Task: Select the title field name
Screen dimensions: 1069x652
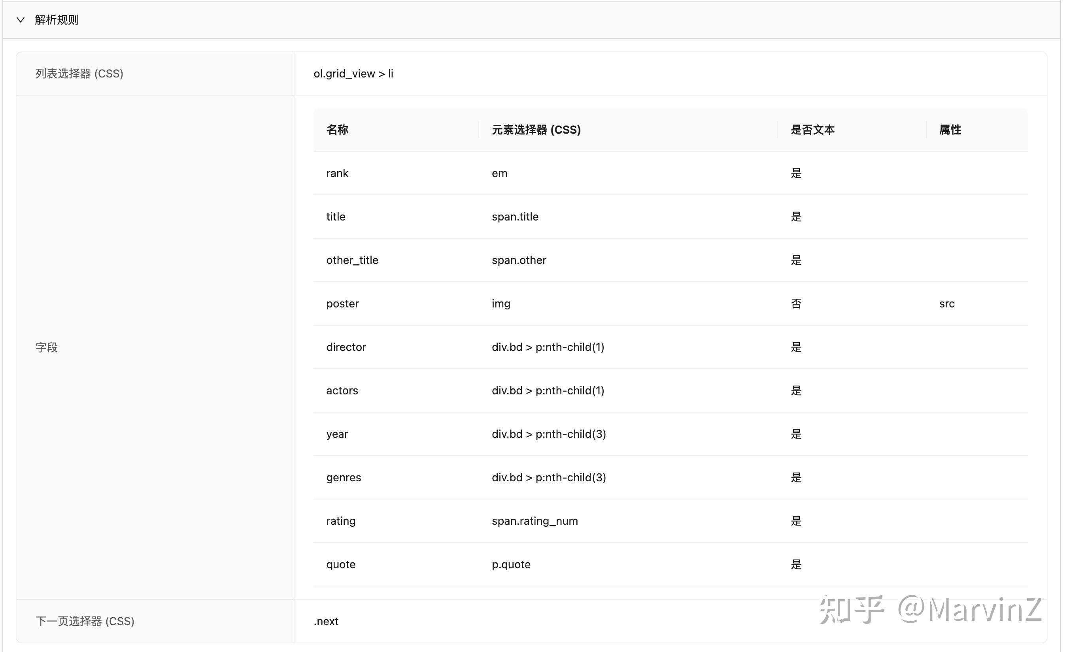Action: 336,216
